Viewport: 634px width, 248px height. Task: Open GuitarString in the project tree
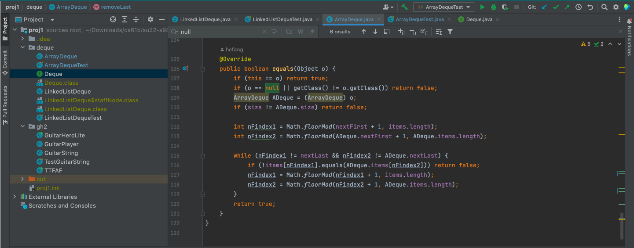pos(61,153)
